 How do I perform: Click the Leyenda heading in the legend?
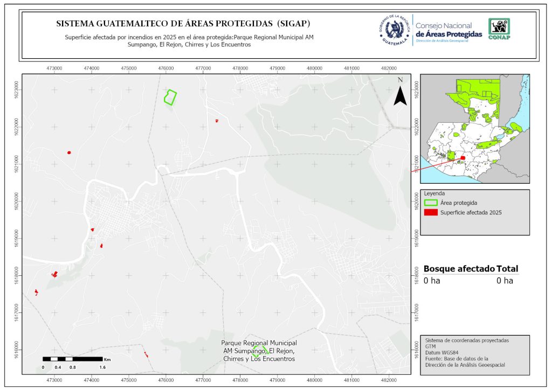[x=434, y=193]
